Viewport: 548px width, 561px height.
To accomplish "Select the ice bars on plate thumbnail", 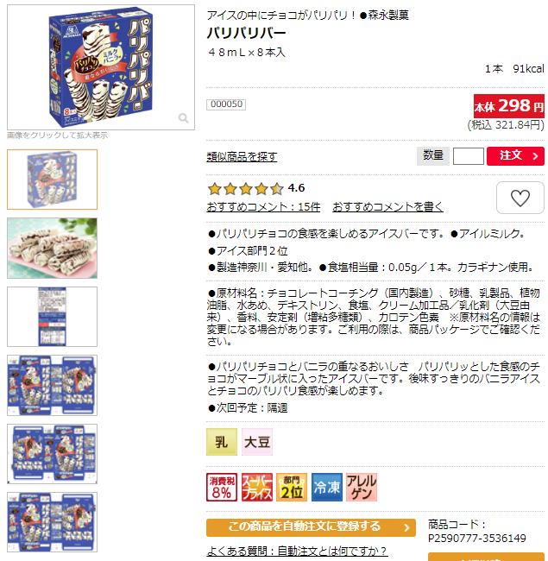I will [53, 248].
